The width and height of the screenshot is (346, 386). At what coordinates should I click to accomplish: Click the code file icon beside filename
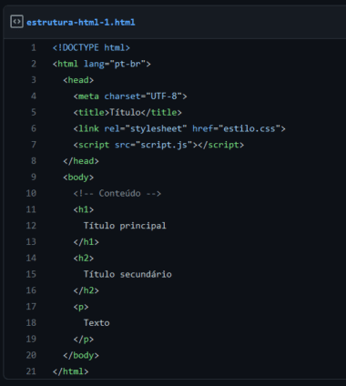[16, 22]
